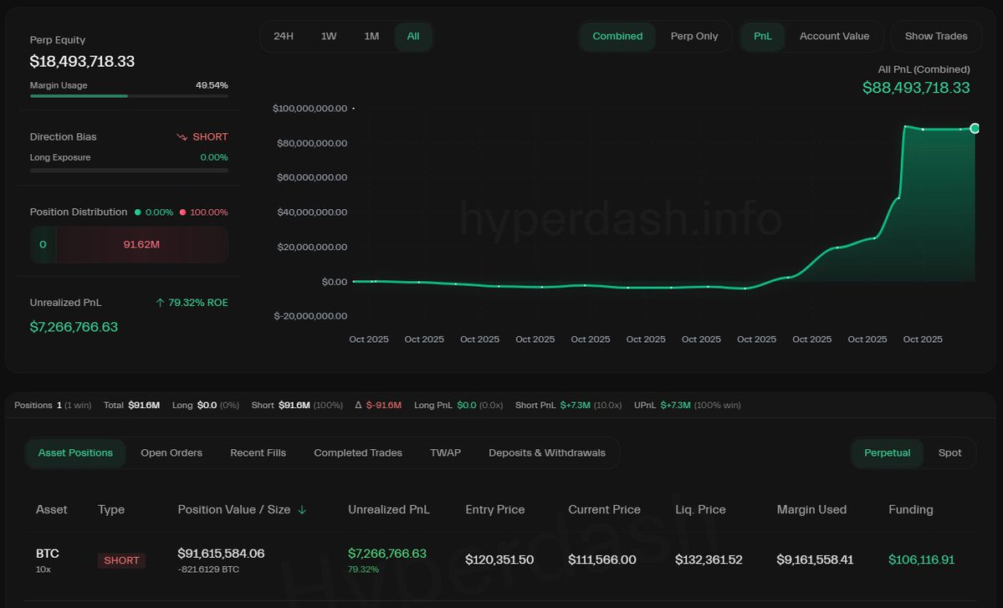Select the 1W time range
This screenshot has height=608, width=1003.
click(329, 37)
